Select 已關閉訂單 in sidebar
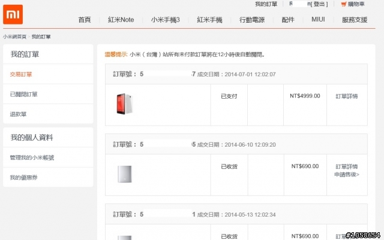The height and width of the screenshot is (240, 384). pos(23,94)
